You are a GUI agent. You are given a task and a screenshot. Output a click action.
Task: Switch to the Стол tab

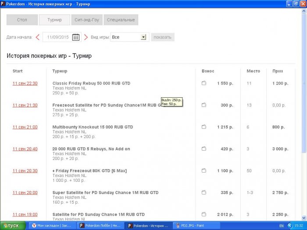[x=22, y=20]
